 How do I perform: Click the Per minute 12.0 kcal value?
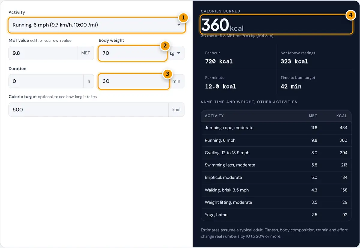220,87
